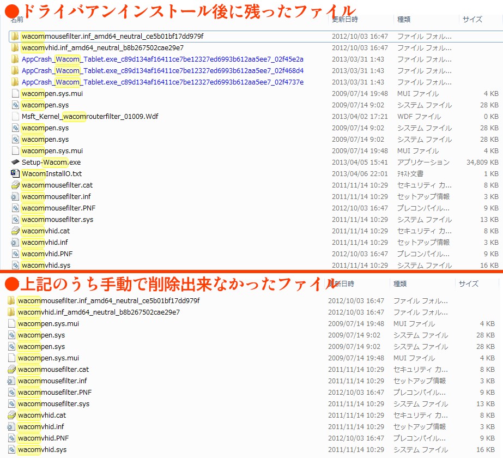Screen dimensions: 503x458
Task: Click wacommousefilter.inf setup icon in upper list
Action: pyautogui.click(x=15, y=197)
